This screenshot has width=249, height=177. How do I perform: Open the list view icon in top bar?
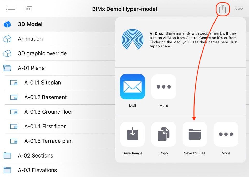coord(11,9)
